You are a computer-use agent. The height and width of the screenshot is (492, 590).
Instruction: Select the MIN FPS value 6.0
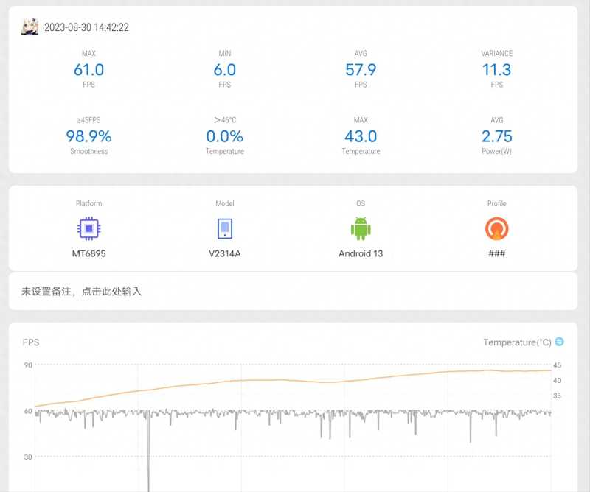[225, 70]
